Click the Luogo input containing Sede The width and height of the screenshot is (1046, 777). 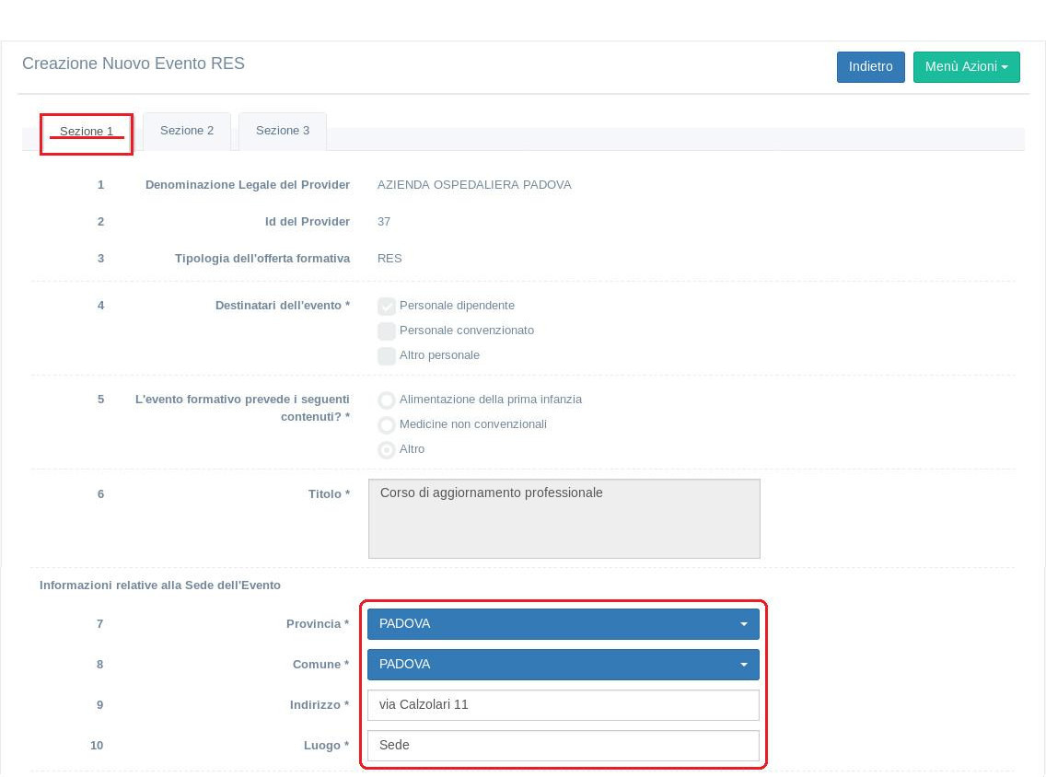[x=563, y=746]
